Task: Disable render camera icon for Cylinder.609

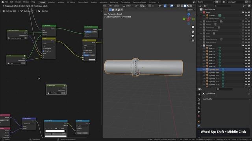Action: point(249,72)
